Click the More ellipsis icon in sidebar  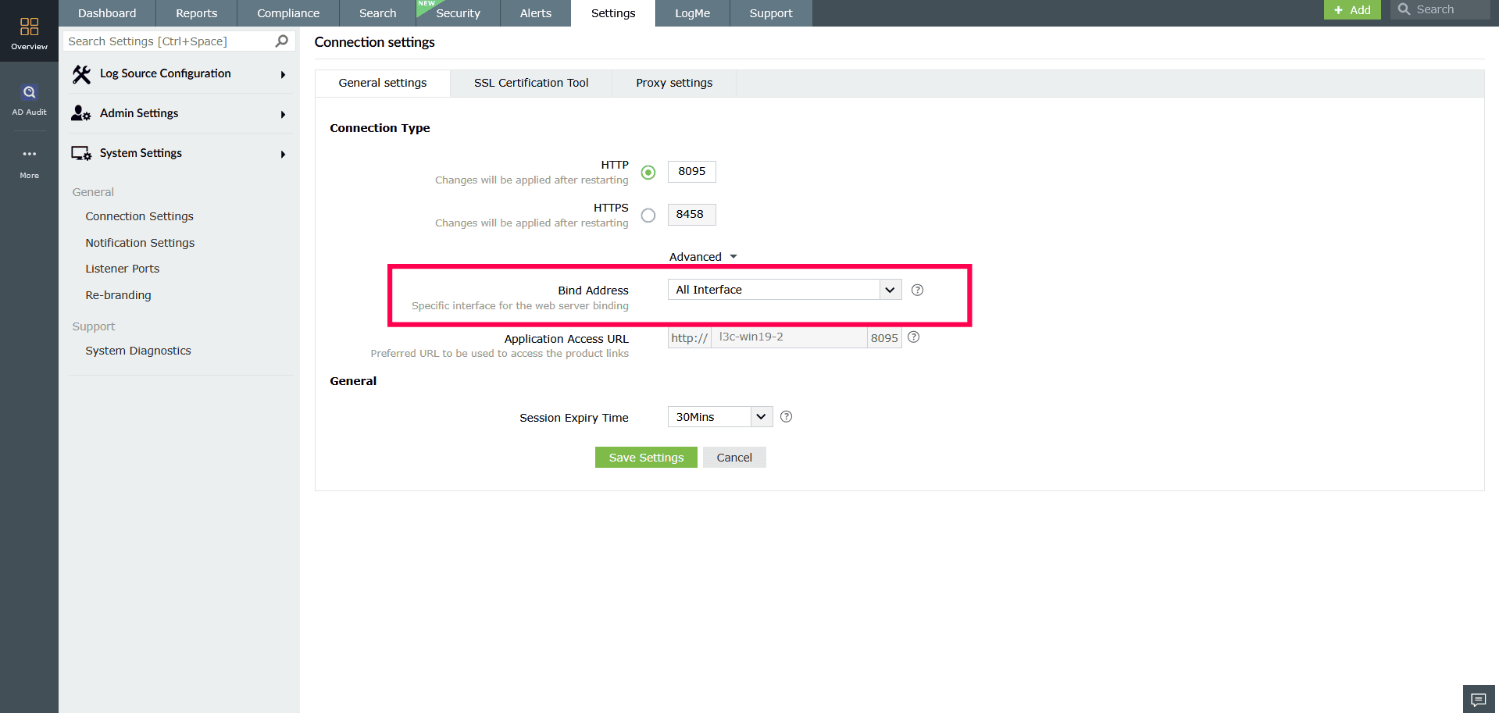(29, 154)
